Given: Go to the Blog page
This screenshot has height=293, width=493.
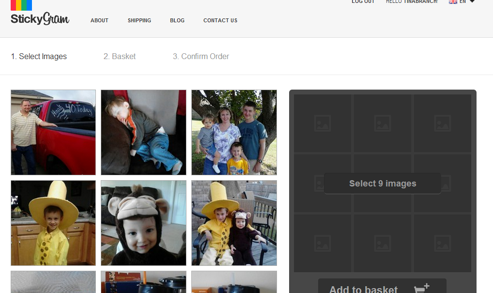Looking at the screenshot, I should click(177, 20).
